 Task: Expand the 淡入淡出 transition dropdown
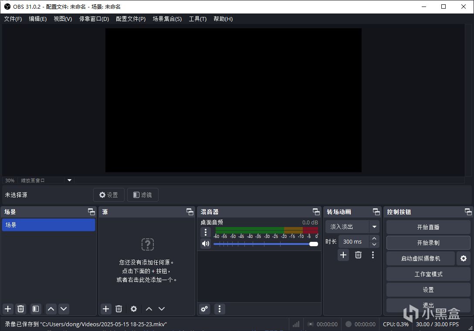[374, 227]
